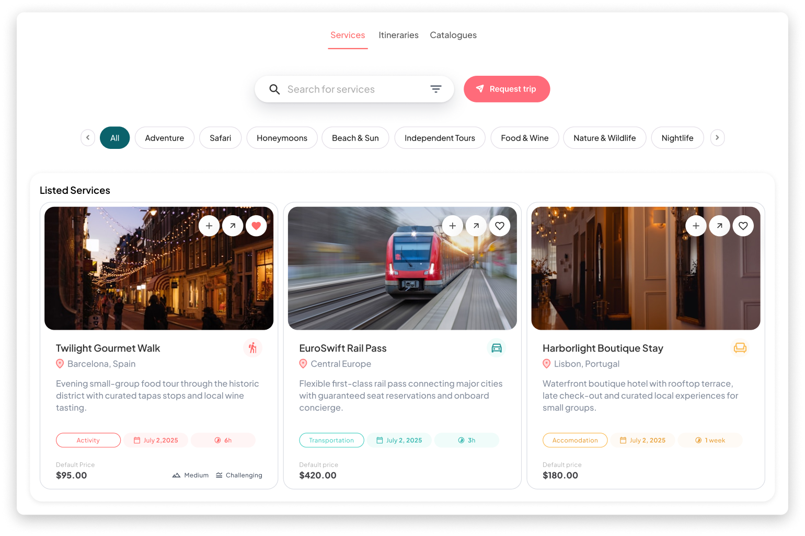Click the Activity tag on Twilight card
Image resolution: width=805 pixels, height=536 pixels.
(88, 440)
